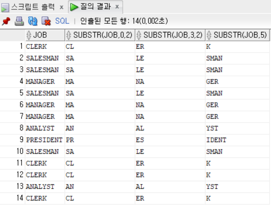Select PRESIDENT cell in row 9

(45, 140)
